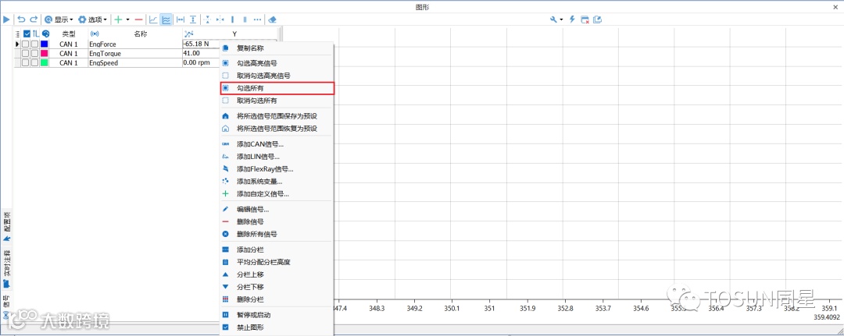Clear the graph with the eraser icon
Viewport: 844px width, 336px height.
(273, 19)
